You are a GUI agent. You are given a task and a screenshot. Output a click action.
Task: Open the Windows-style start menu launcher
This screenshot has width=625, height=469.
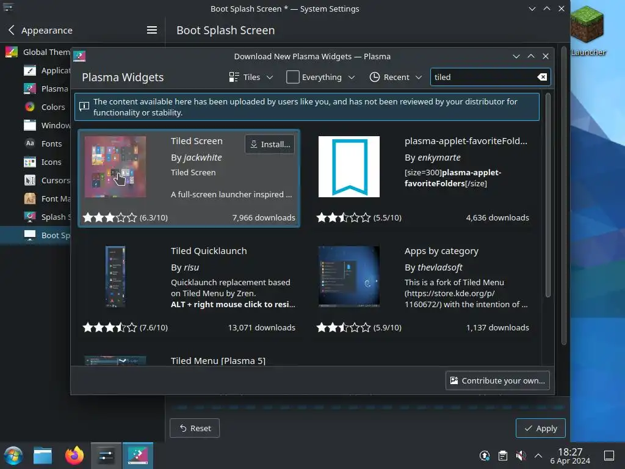[13, 456]
